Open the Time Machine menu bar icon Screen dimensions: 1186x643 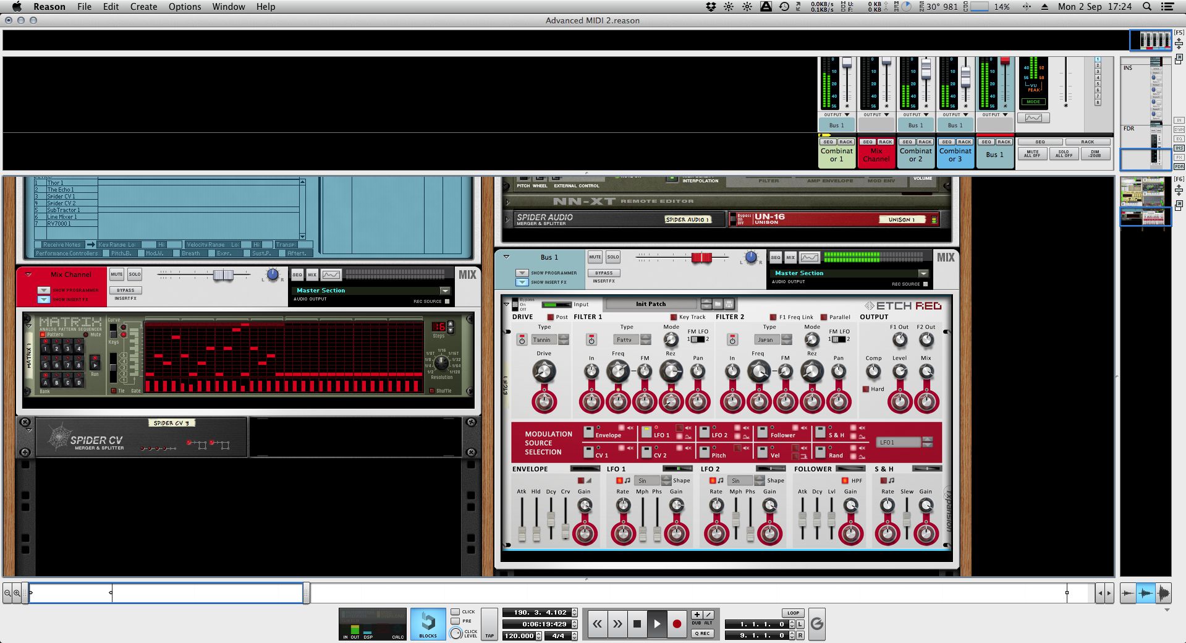click(784, 7)
